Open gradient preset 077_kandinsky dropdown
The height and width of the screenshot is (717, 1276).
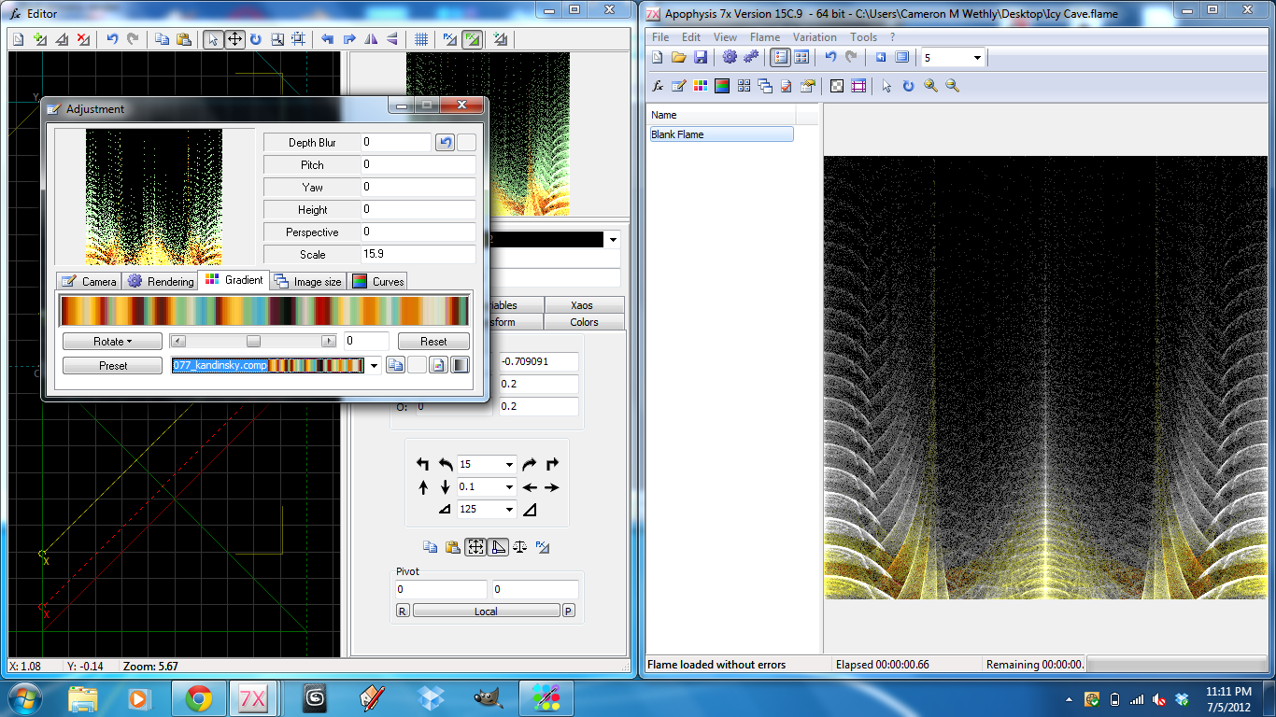click(x=375, y=366)
